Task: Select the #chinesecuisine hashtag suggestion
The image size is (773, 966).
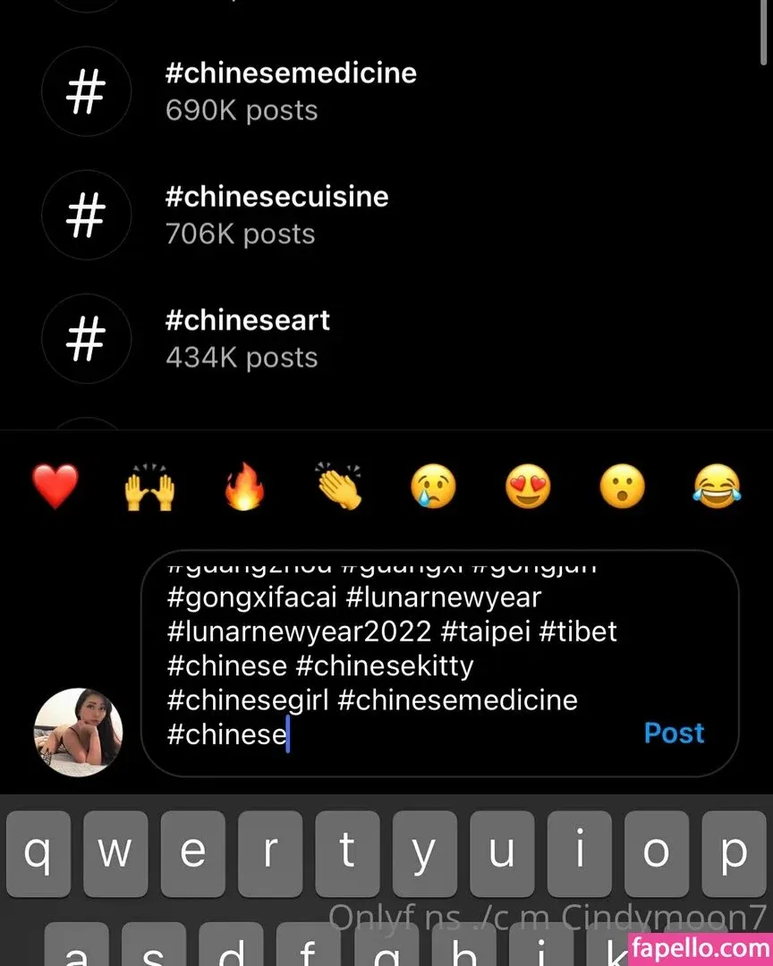Action: 276,214
